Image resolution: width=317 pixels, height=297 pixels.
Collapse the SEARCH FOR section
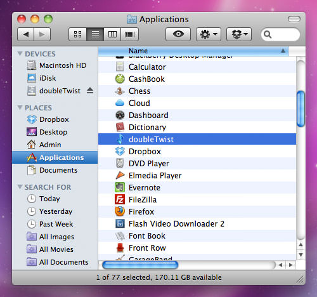tap(20, 187)
